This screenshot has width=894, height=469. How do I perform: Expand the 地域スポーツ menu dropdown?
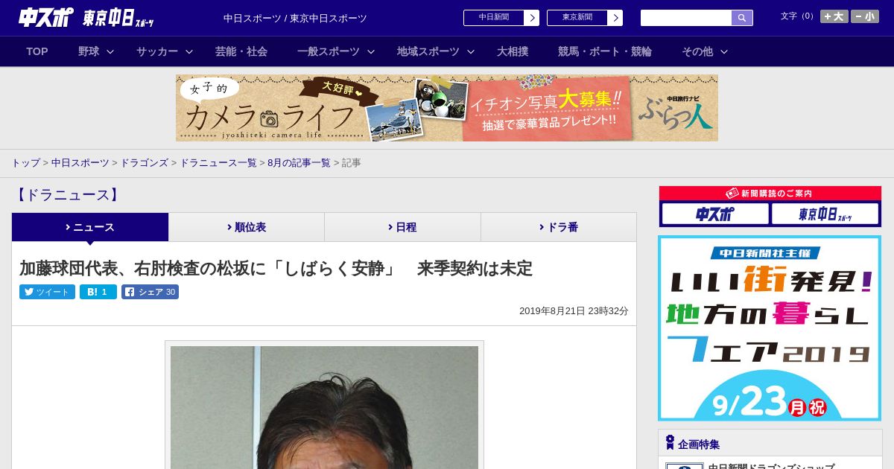[x=435, y=51]
